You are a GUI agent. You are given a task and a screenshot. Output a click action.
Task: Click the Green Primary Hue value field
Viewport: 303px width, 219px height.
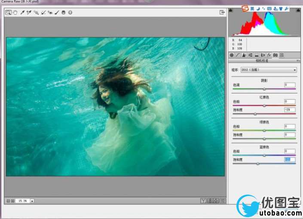click(x=290, y=126)
